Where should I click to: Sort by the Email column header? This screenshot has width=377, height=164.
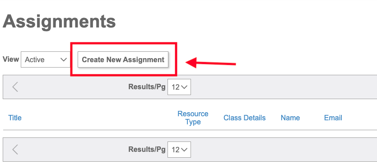[333, 118]
